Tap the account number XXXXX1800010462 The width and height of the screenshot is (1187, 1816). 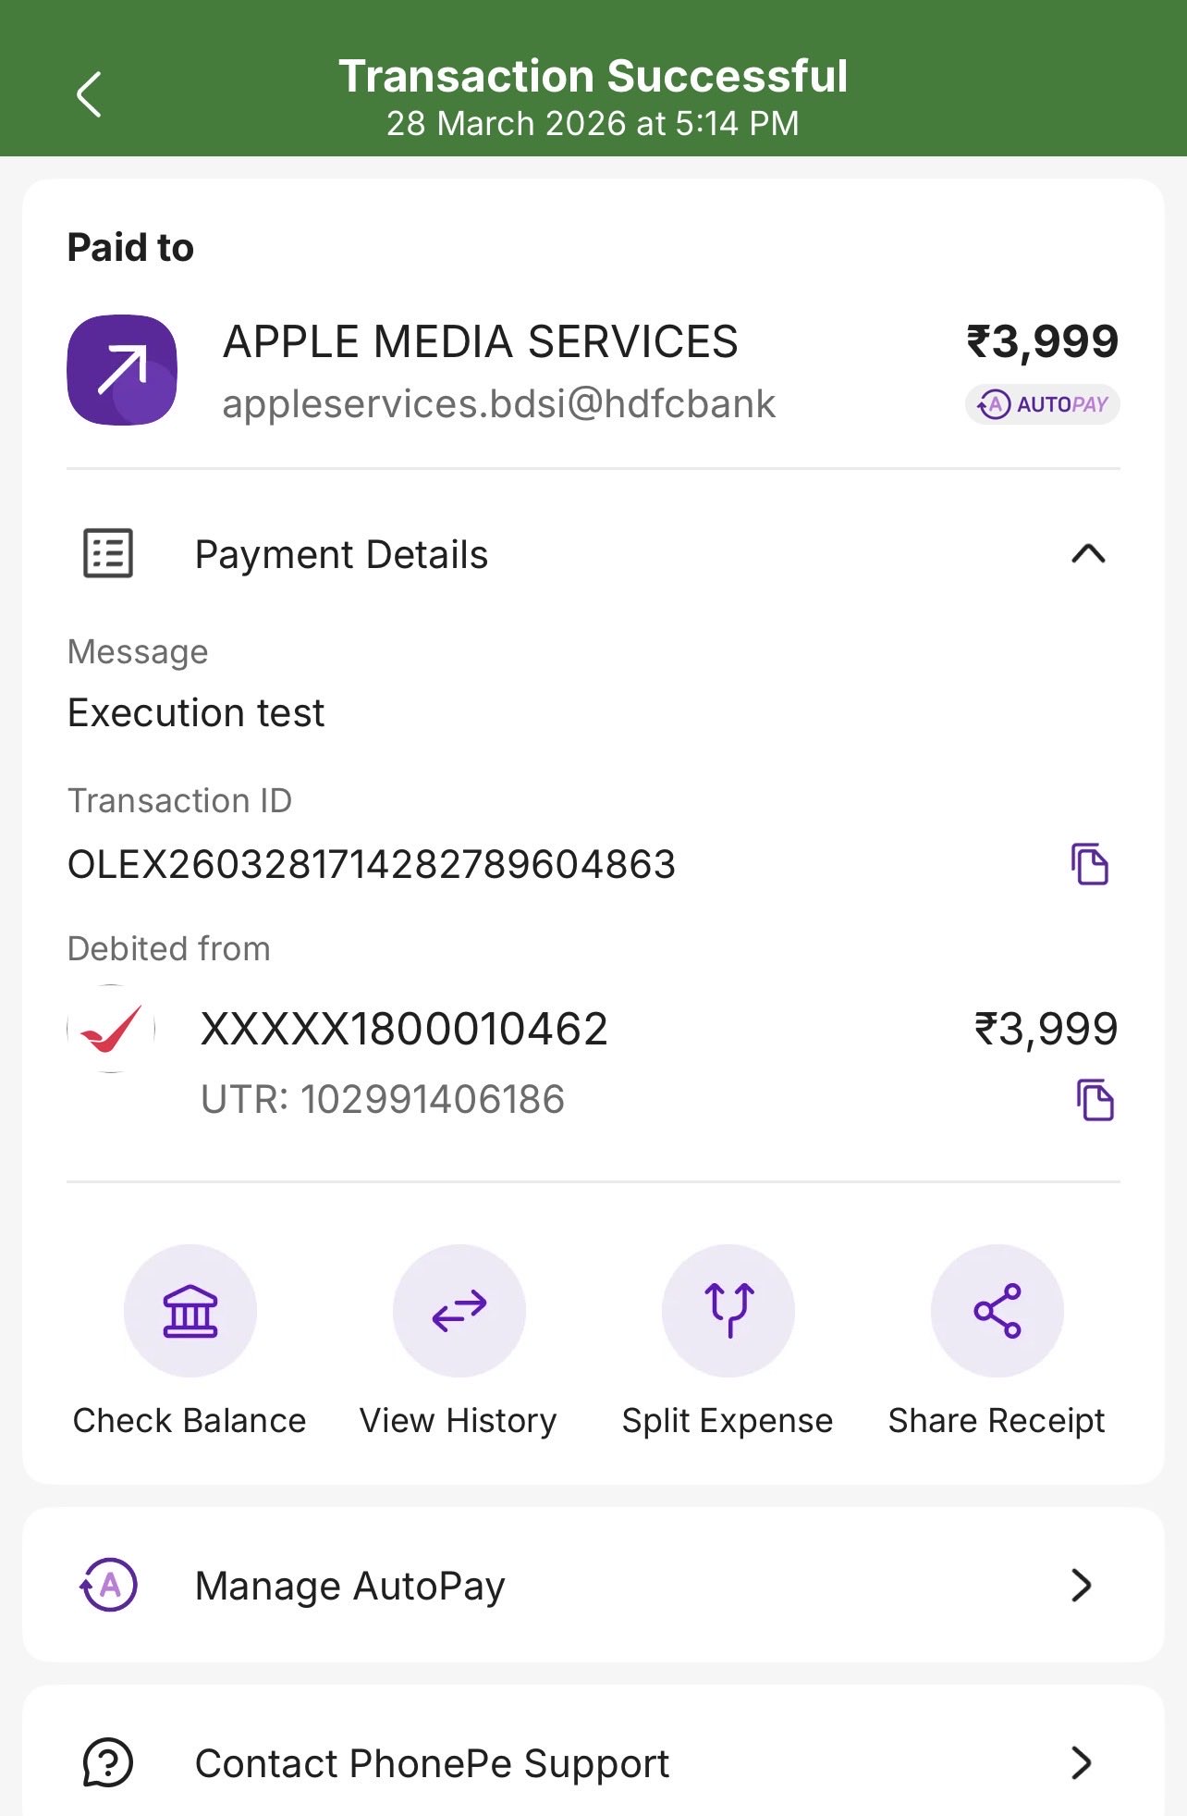click(404, 1029)
